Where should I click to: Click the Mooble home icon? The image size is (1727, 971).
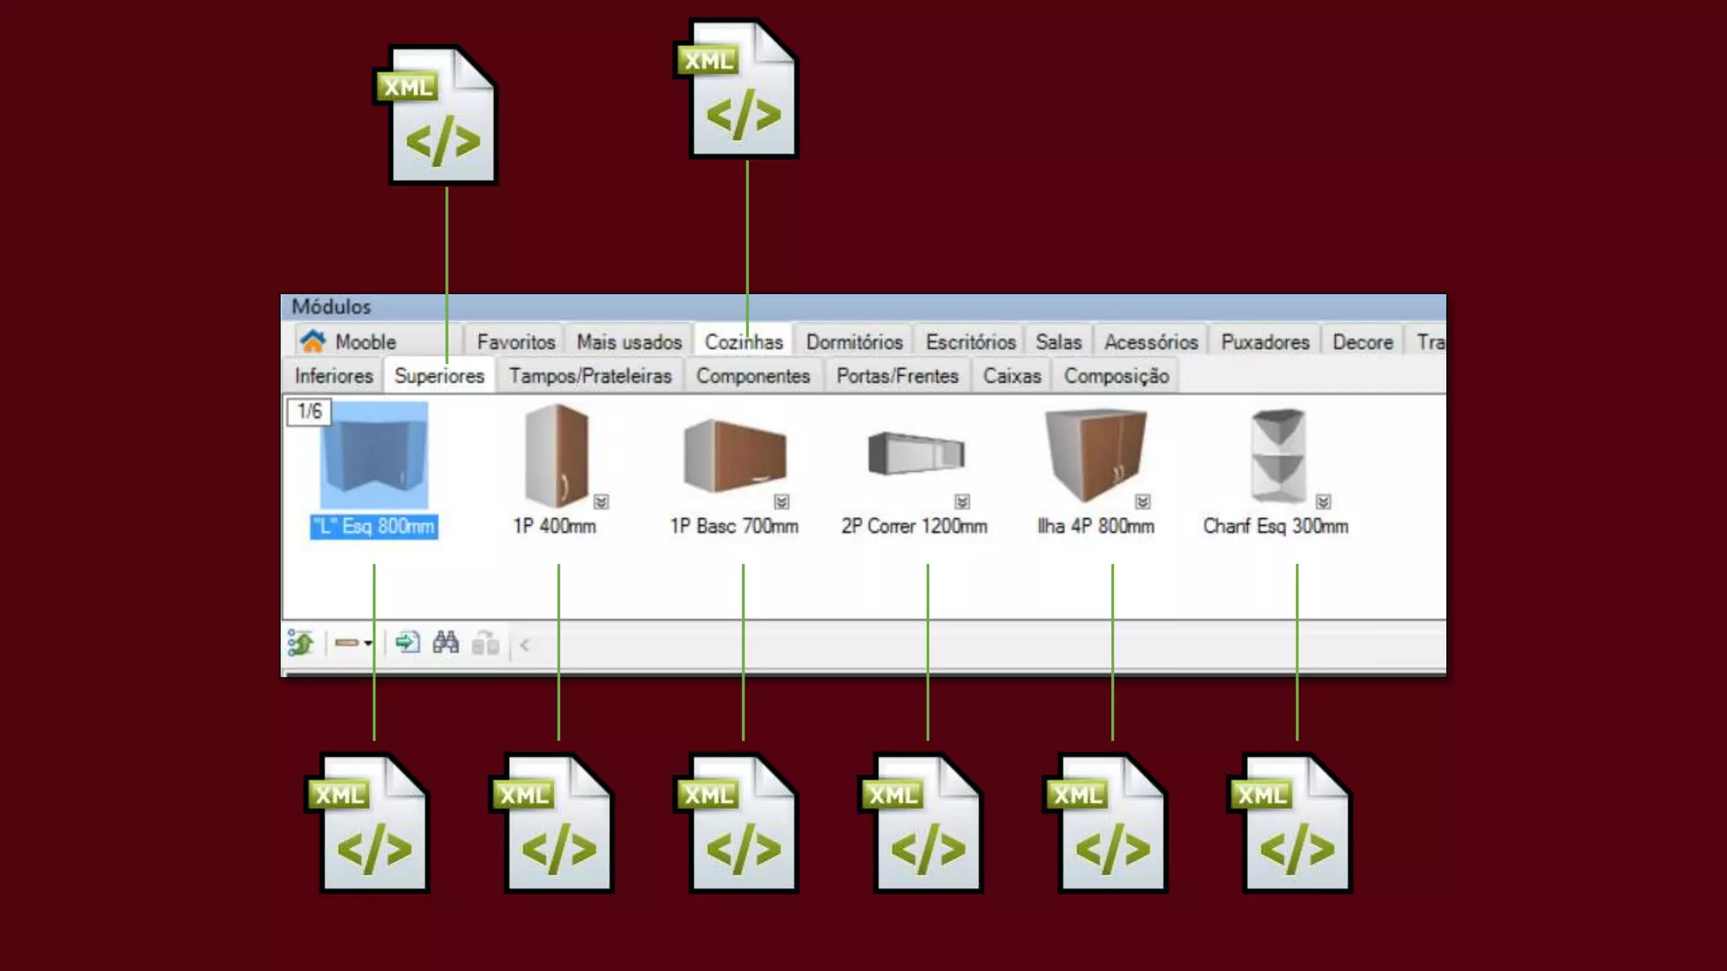313,341
